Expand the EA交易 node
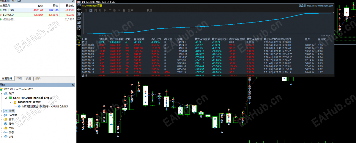 pos(1,115)
